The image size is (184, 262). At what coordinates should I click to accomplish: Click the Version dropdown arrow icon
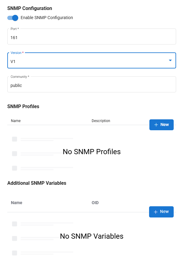tap(170, 61)
